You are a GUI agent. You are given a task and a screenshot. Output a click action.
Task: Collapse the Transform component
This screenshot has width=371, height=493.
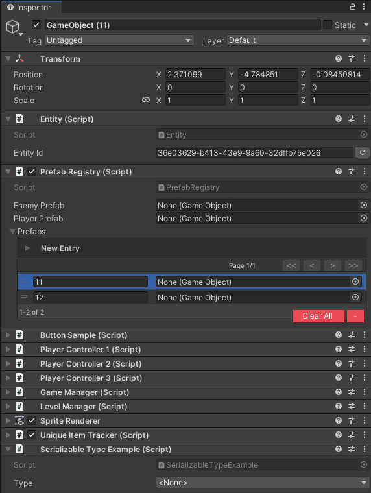8,59
